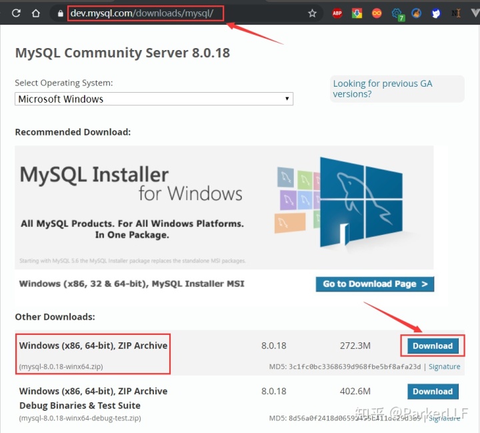This screenshot has height=433, width=480.
Task: Open Signature link for debug-test zip
Action: 444,418
